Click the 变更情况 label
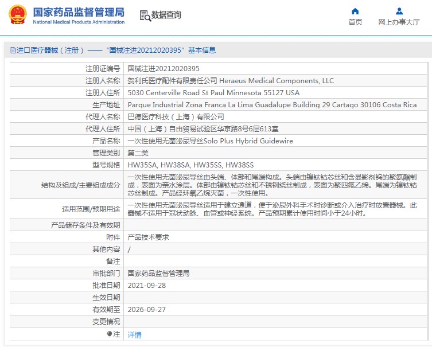This screenshot has height=347, width=432. pyautogui.click(x=106, y=322)
